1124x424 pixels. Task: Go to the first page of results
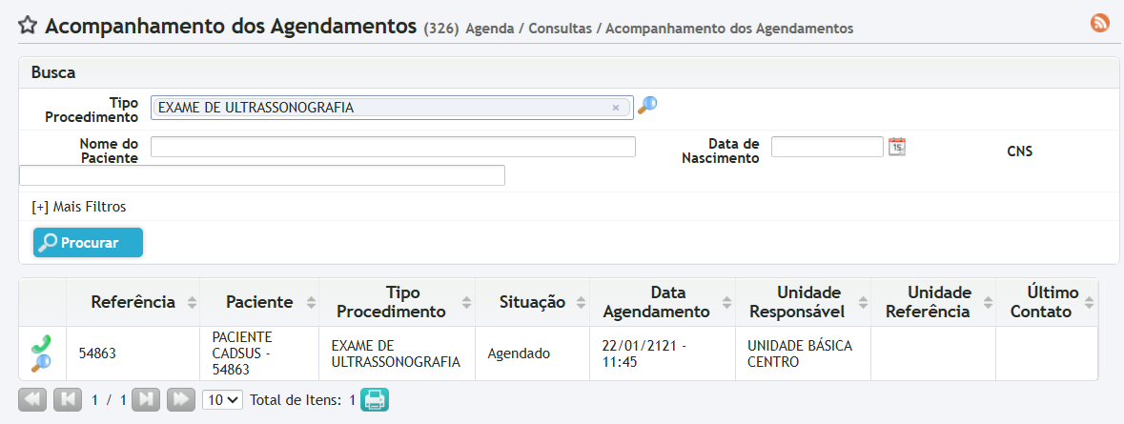32,400
